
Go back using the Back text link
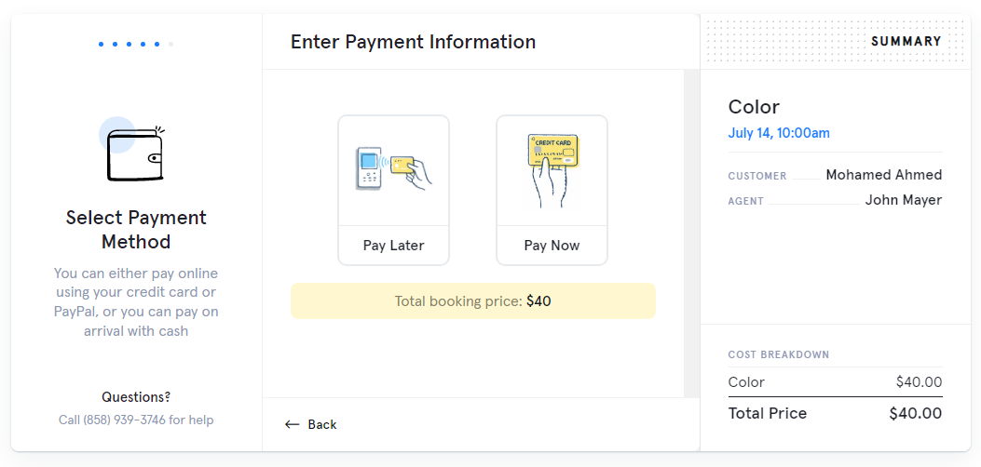click(x=321, y=424)
